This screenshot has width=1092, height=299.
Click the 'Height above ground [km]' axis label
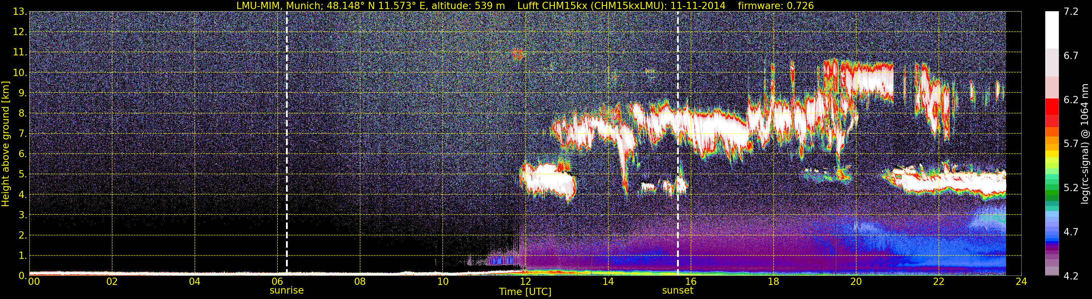[5, 144]
